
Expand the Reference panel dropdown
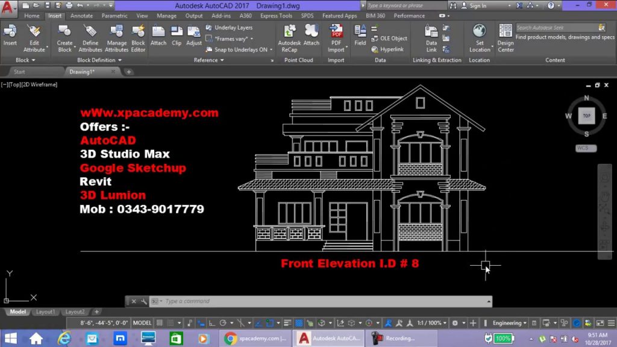click(x=208, y=60)
